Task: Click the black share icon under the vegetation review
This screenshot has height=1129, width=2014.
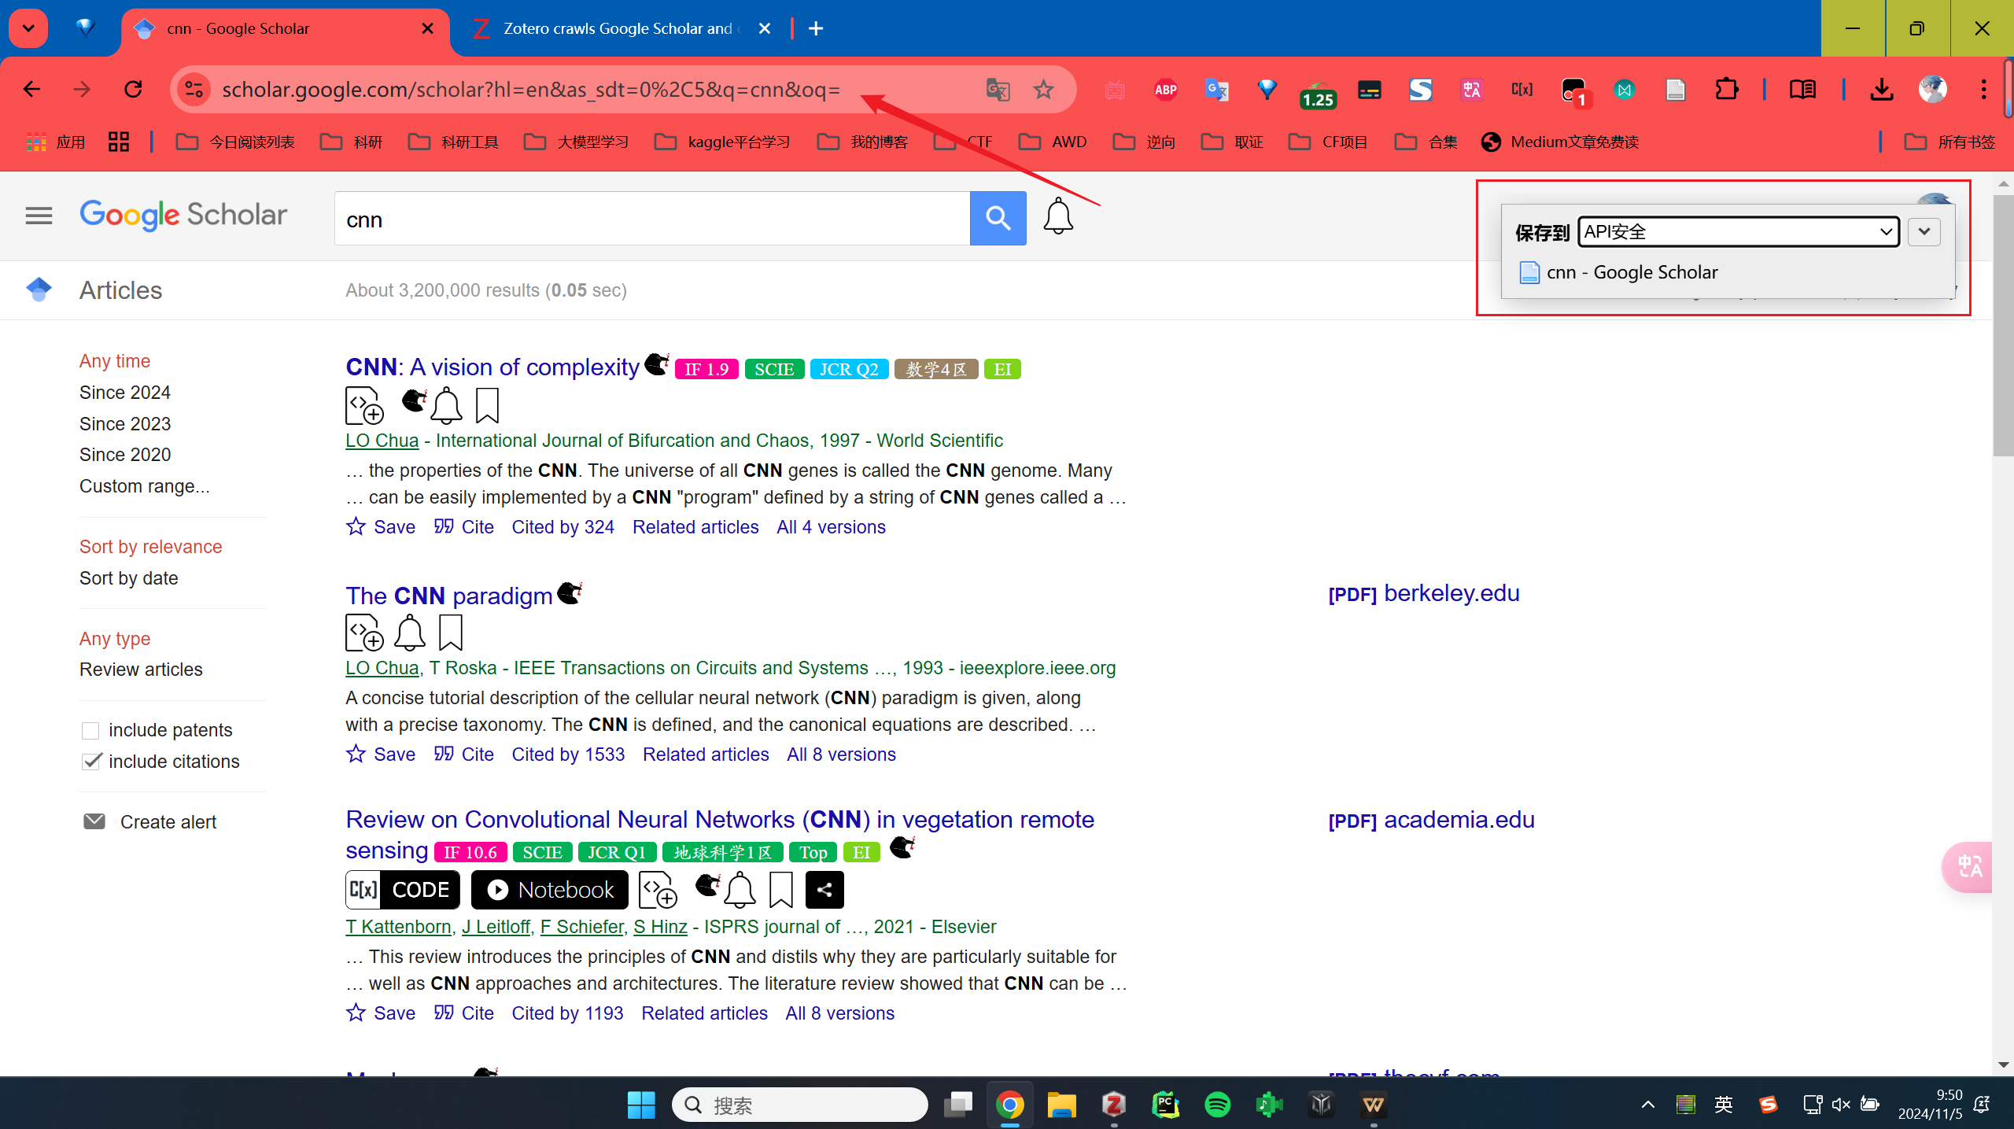Action: pyautogui.click(x=824, y=890)
